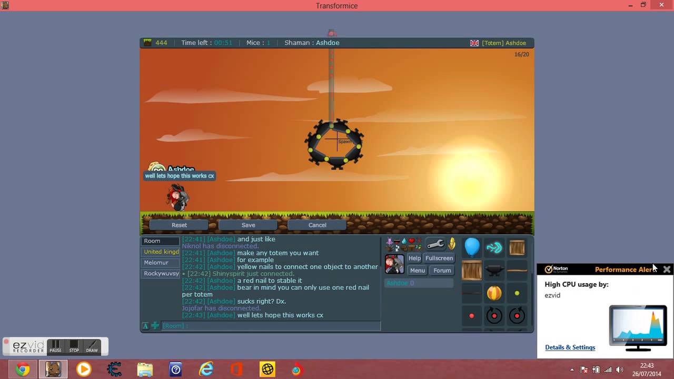Screen dimensions: 674x379
Task: Click the green plus icon by chat
Action: (155, 325)
